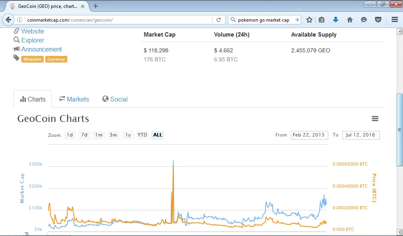Click the GeoCoin Charts heading
The width and height of the screenshot is (403, 236).
pyautogui.click(x=53, y=119)
